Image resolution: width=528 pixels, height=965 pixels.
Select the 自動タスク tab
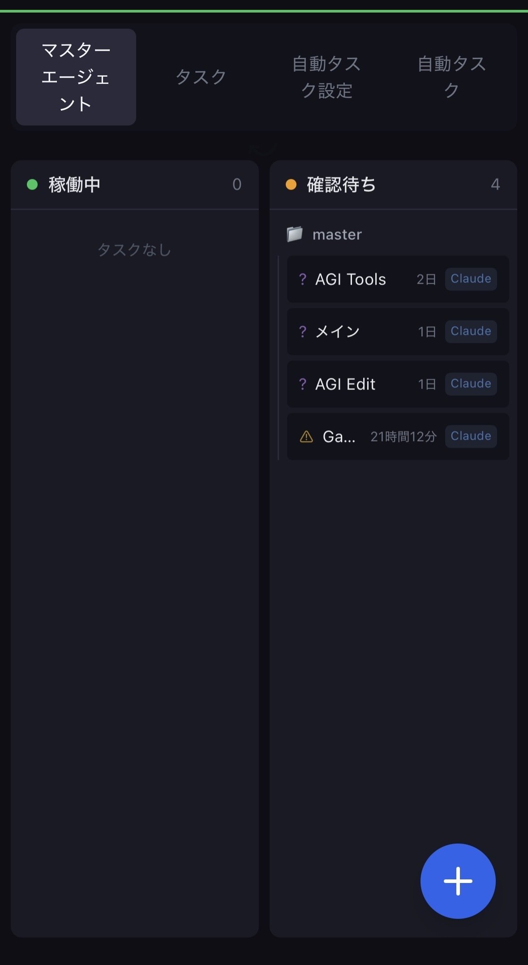pyautogui.click(x=451, y=77)
